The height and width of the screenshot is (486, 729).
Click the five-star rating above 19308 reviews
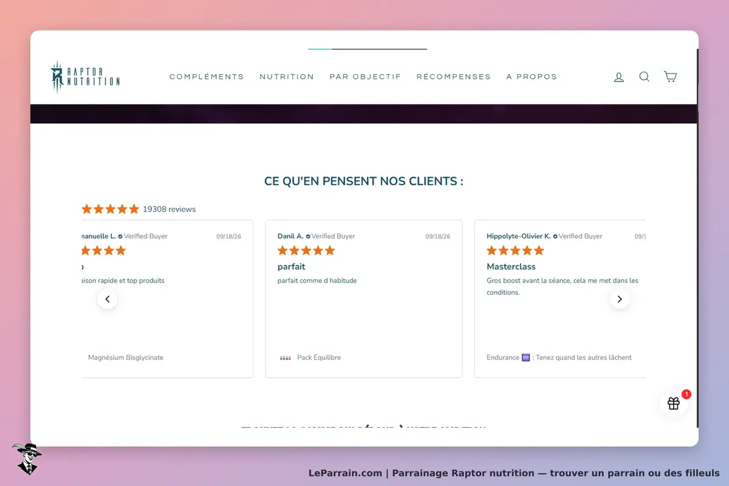pos(111,209)
